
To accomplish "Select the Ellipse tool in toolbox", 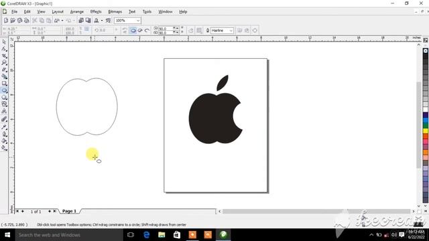I will coord(4,90).
